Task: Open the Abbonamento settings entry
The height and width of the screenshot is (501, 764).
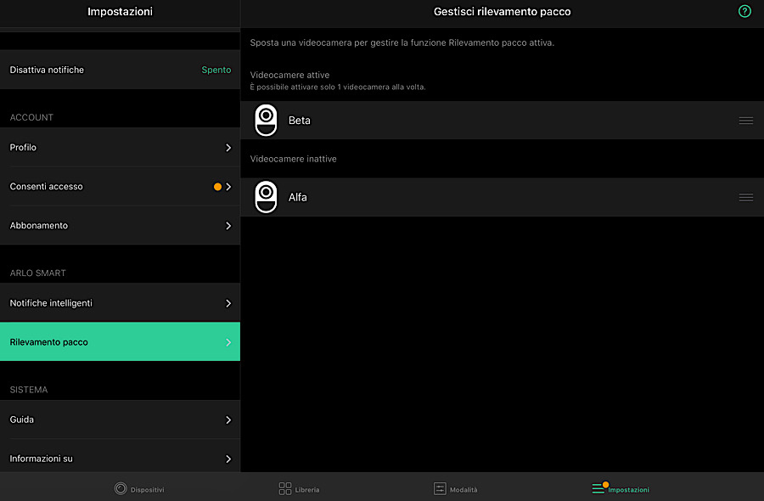Action: click(x=120, y=225)
